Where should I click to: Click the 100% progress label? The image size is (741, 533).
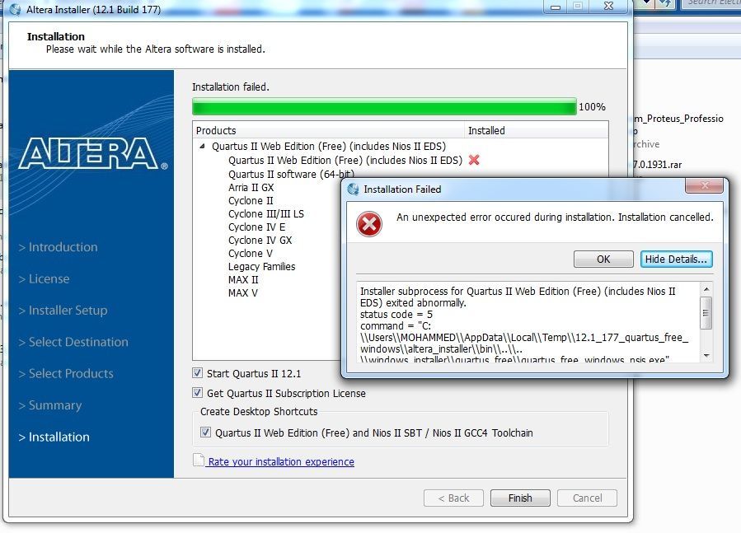tap(592, 107)
